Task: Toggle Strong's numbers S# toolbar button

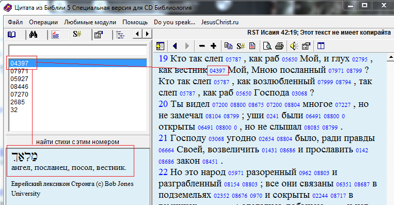Action: click(241, 46)
